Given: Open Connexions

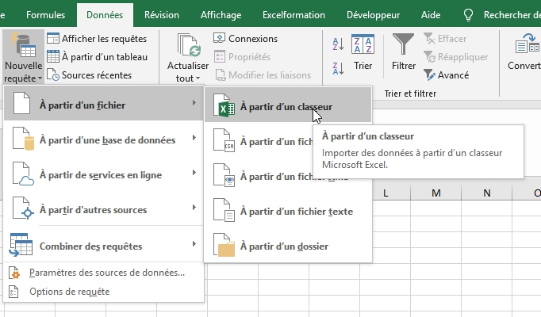Looking at the screenshot, I should [246, 38].
